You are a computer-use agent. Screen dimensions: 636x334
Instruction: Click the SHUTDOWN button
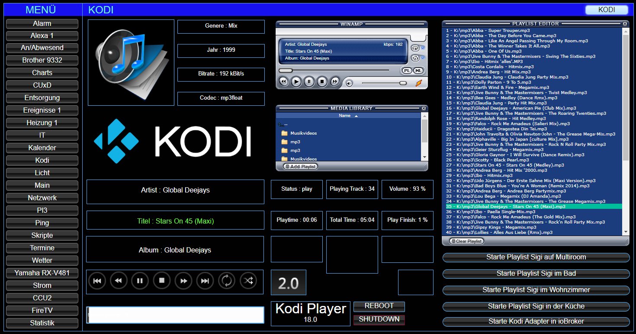pyautogui.click(x=379, y=319)
